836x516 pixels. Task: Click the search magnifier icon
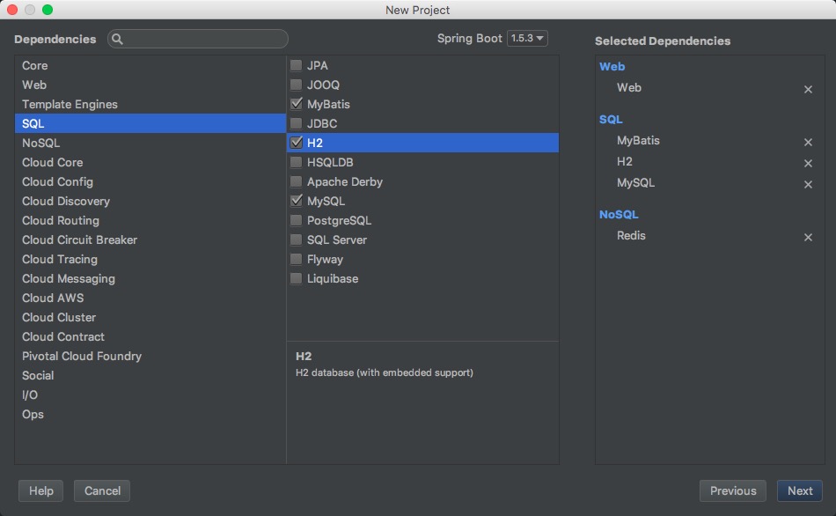[118, 39]
